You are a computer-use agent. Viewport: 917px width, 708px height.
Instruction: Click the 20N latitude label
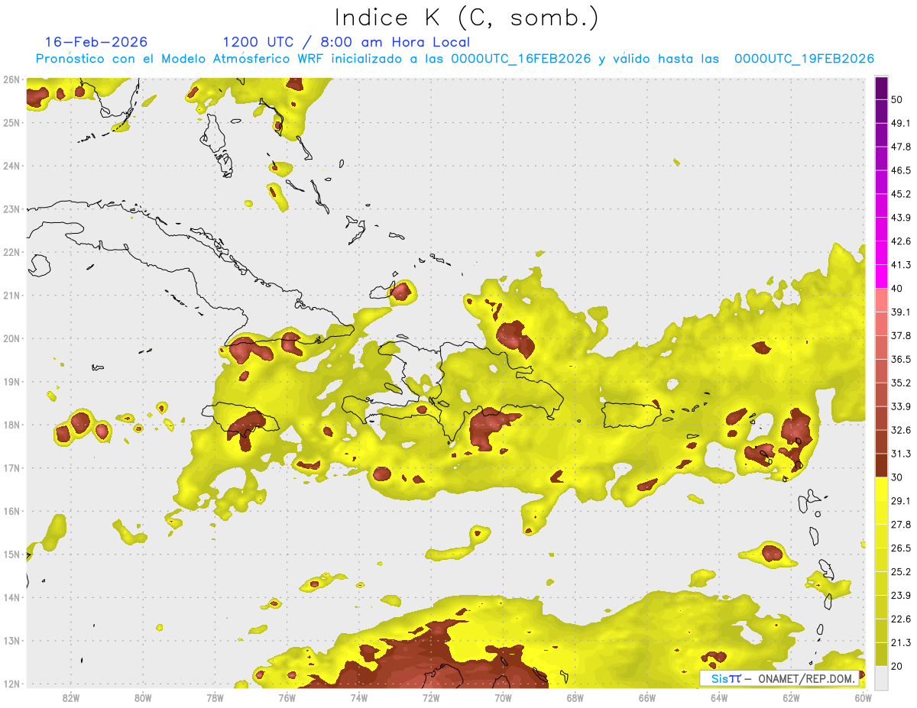pos(11,338)
